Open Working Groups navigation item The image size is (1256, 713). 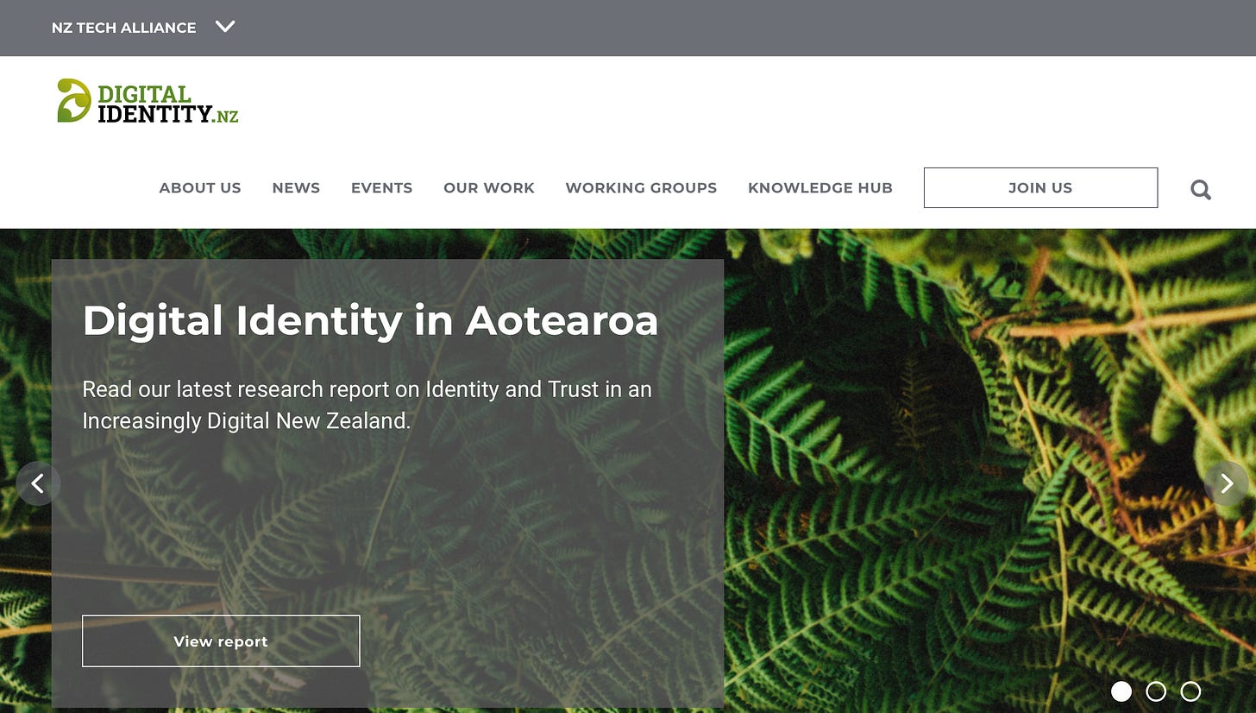[641, 187]
